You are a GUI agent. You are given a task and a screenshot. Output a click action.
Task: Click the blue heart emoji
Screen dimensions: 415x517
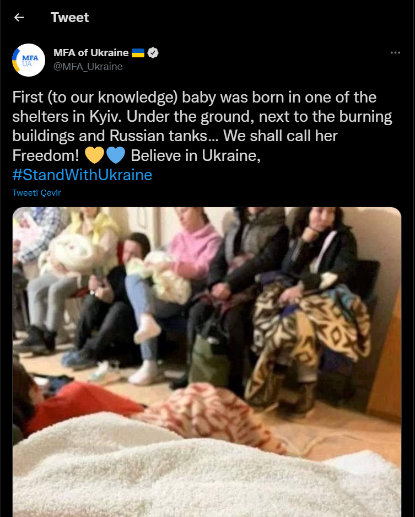pos(116,155)
